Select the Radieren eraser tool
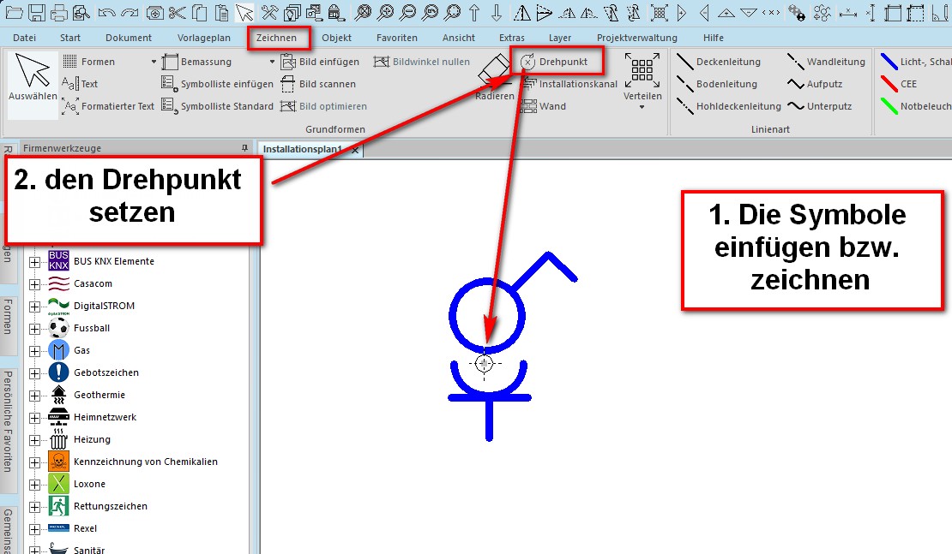952x554 pixels. coord(495,79)
